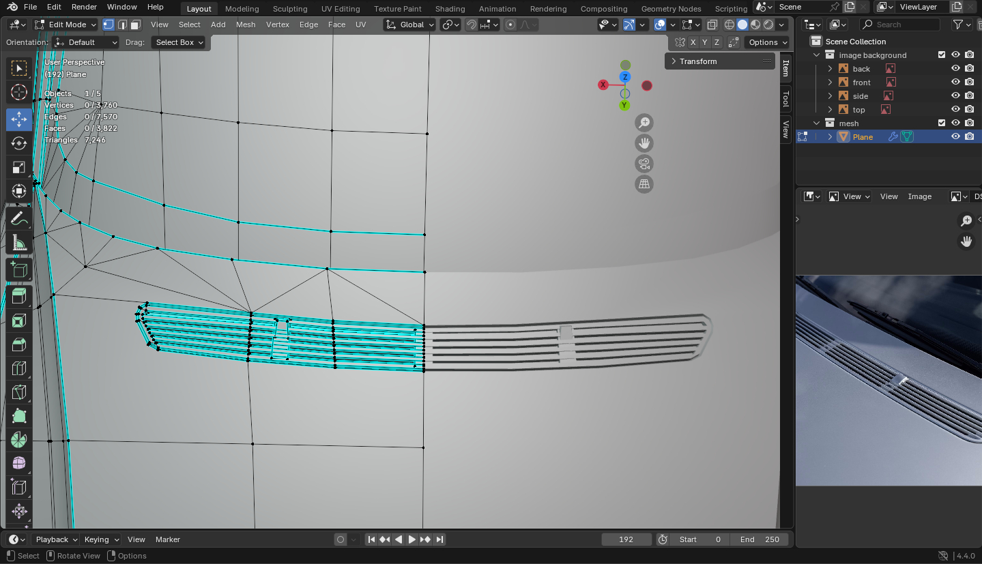Select the Inset Faces tool

[x=19, y=321]
